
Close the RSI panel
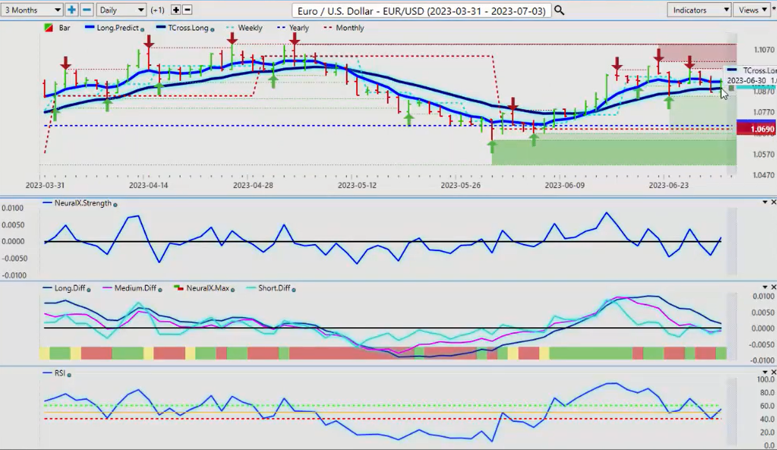[x=773, y=373]
